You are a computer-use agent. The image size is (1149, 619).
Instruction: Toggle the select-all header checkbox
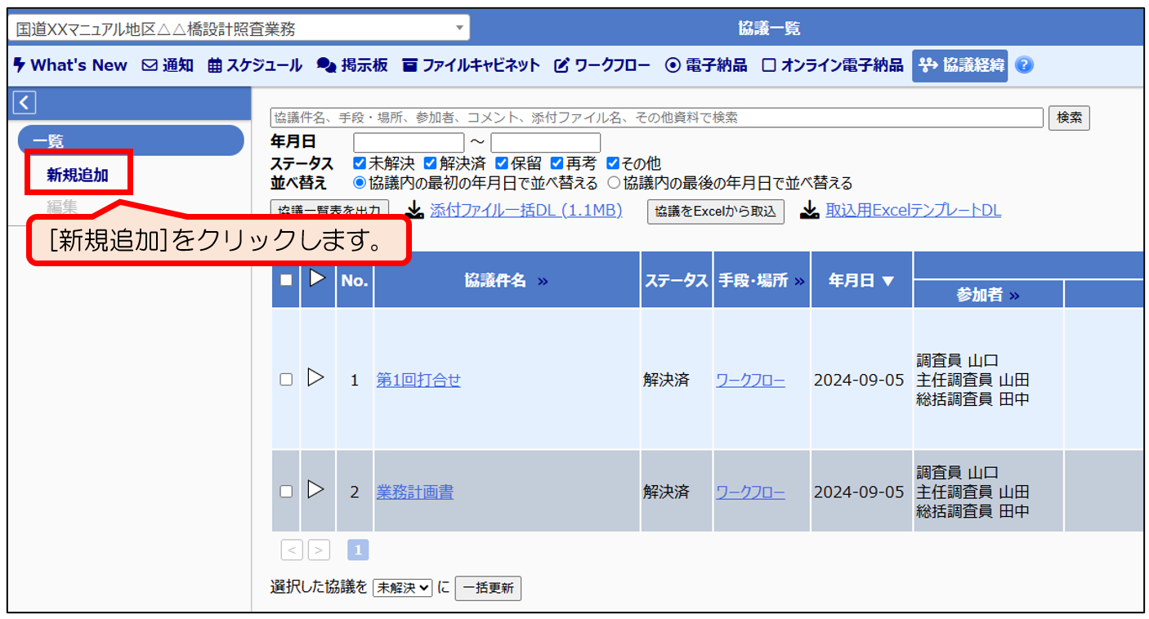(x=286, y=280)
